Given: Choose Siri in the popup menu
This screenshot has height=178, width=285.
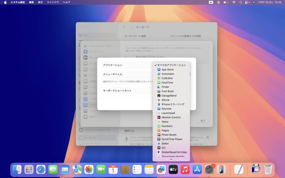Looking at the screenshot, I should tap(171, 148).
